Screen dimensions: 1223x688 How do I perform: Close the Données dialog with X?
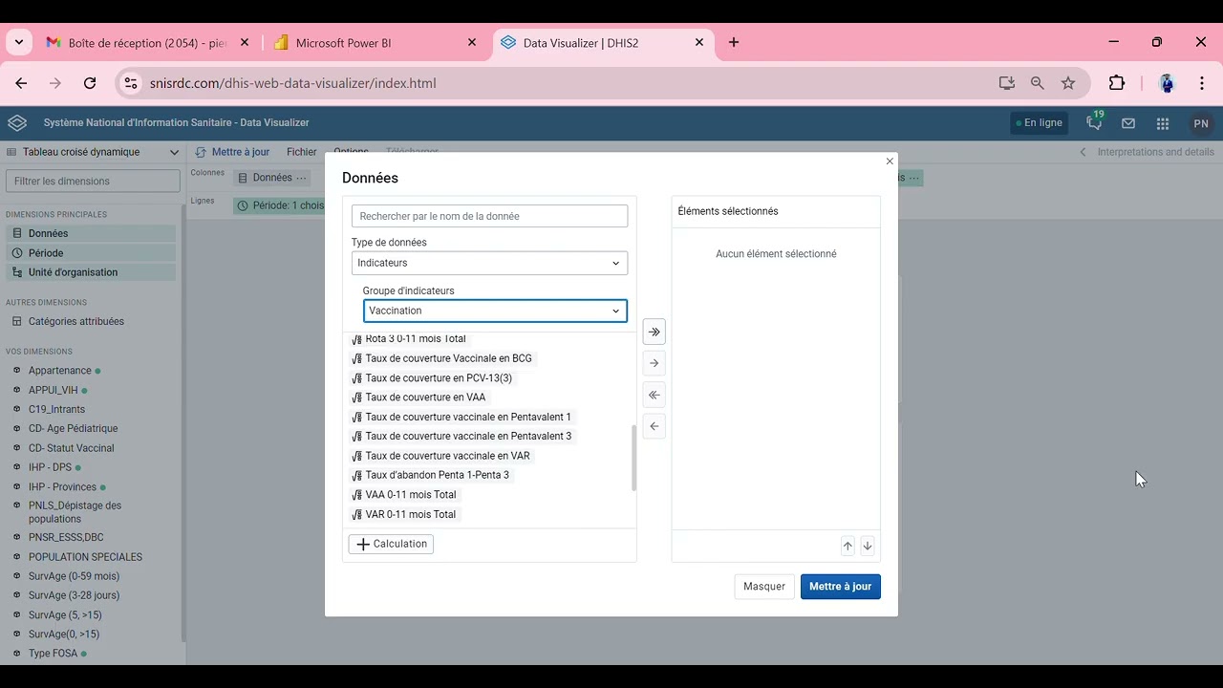[890, 161]
